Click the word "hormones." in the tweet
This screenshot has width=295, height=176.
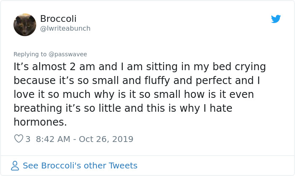pyautogui.click(x=40, y=122)
